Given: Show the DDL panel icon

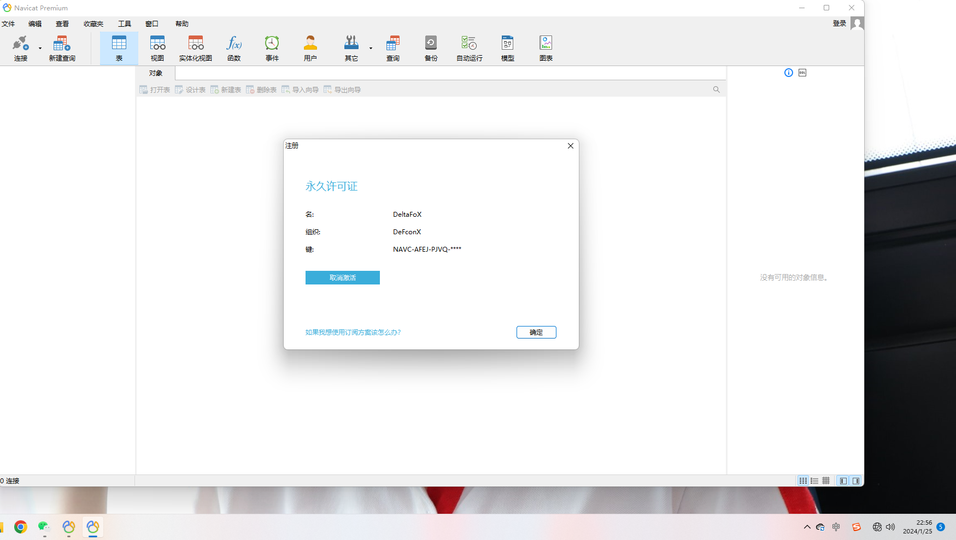Looking at the screenshot, I should click(x=802, y=73).
